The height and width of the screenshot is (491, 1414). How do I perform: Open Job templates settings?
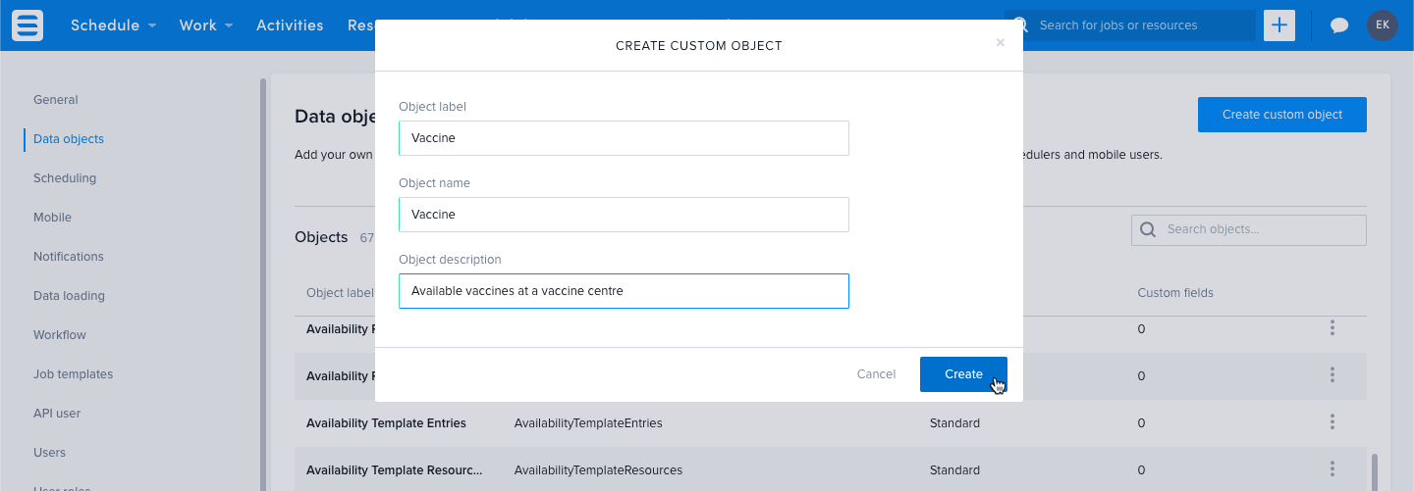(x=73, y=374)
